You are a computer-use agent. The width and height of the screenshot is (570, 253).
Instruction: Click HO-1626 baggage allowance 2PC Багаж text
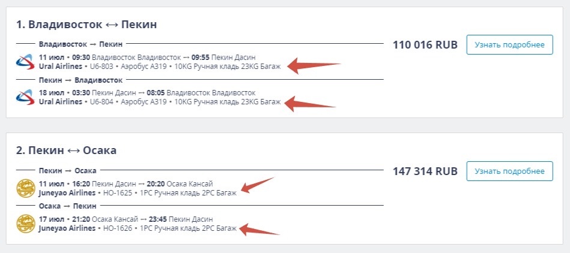point(221,228)
